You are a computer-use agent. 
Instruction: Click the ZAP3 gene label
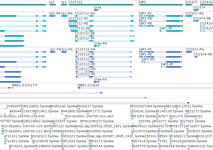point(142,2)
